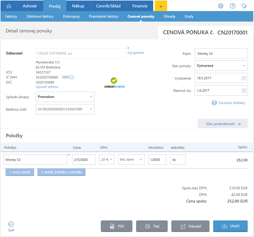Viewport: 254px width, 237px height.
Task: Change the 20 % DPH rate dropdown
Action: coord(107,160)
